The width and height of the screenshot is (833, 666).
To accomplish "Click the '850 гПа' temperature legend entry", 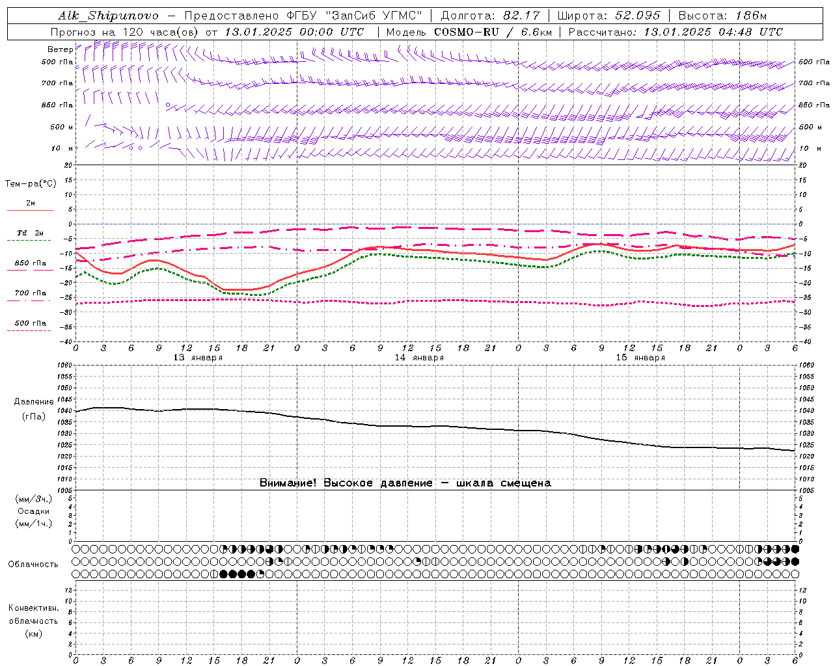I will 31,263.
